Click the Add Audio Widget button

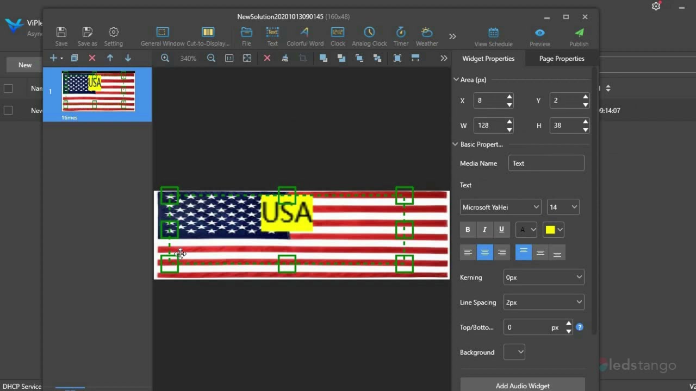[x=523, y=385]
